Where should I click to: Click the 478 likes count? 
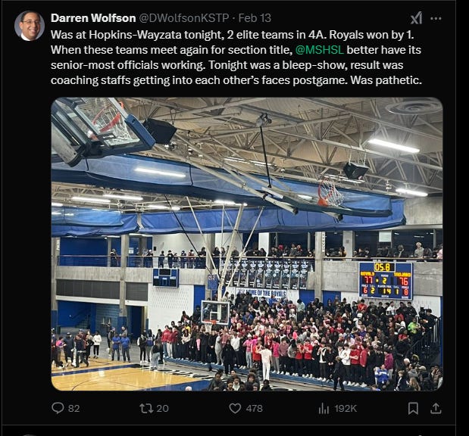(254, 409)
